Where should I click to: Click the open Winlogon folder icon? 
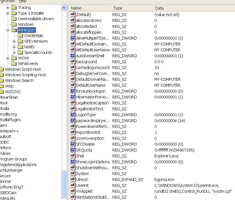pos(14,30)
